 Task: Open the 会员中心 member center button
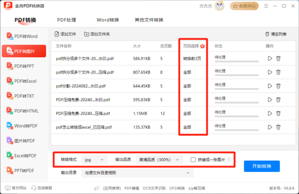[244, 6]
